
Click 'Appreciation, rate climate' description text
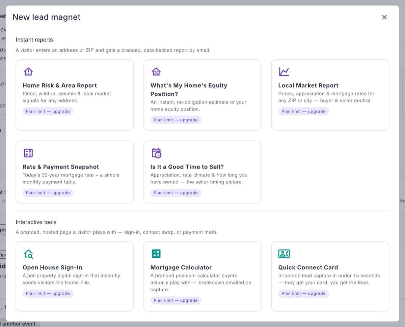199,178
